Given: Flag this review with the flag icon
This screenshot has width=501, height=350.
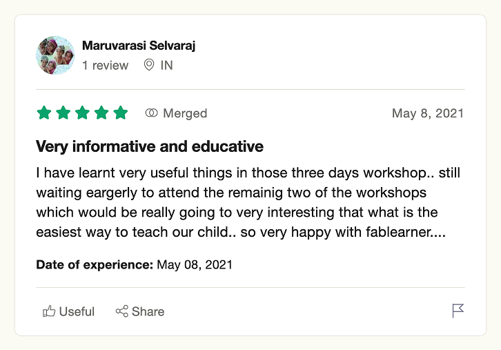Looking at the screenshot, I should 458,311.
